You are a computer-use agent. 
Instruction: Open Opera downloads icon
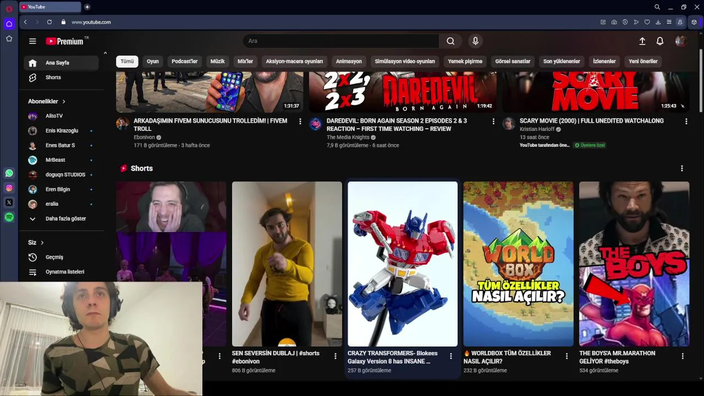(658, 22)
